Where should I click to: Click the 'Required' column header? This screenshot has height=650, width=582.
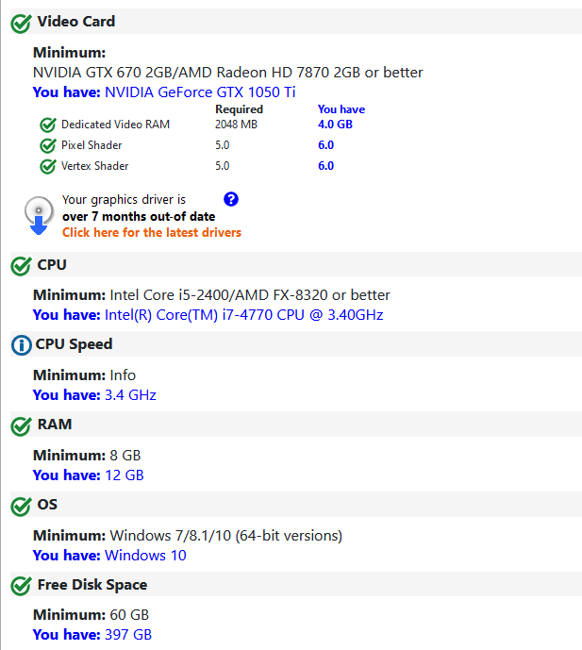(x=240, y=109)
